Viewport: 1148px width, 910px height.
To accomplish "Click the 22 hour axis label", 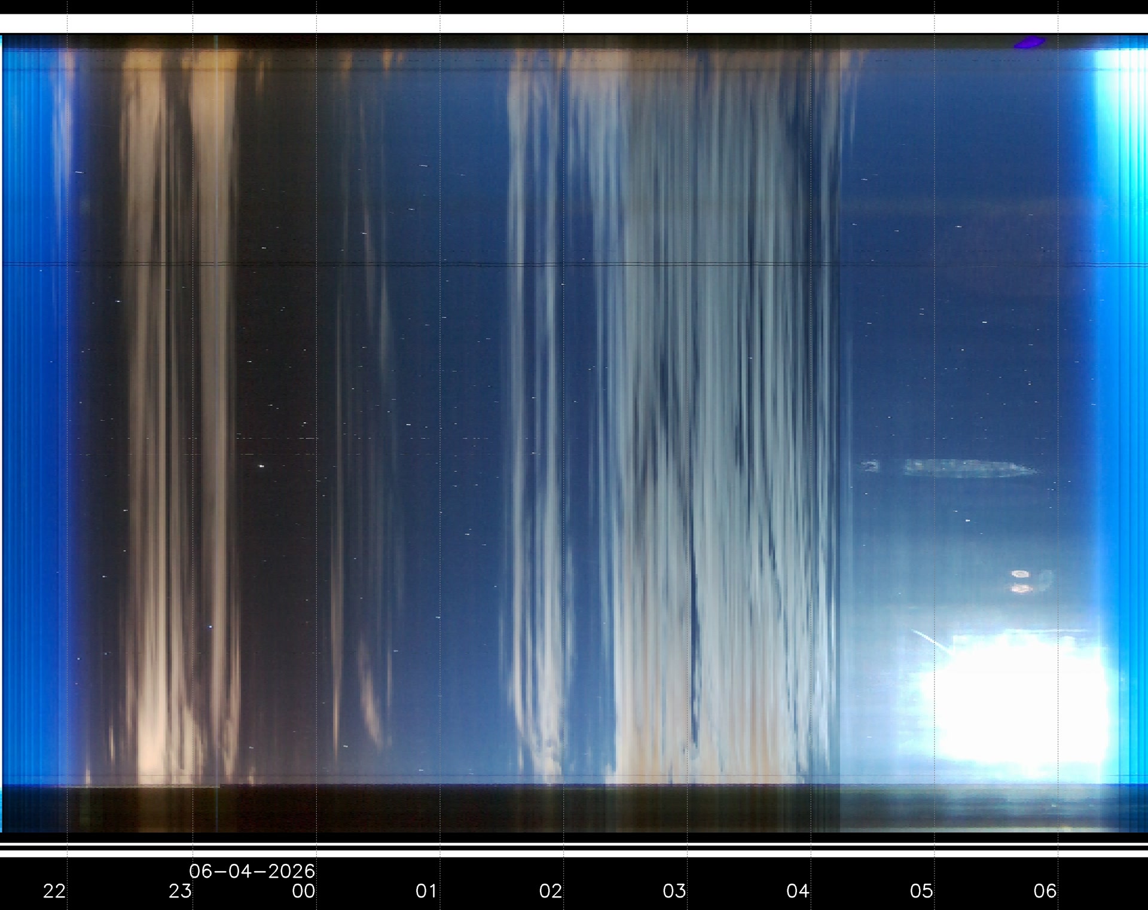I will click(x=54, y=891).
